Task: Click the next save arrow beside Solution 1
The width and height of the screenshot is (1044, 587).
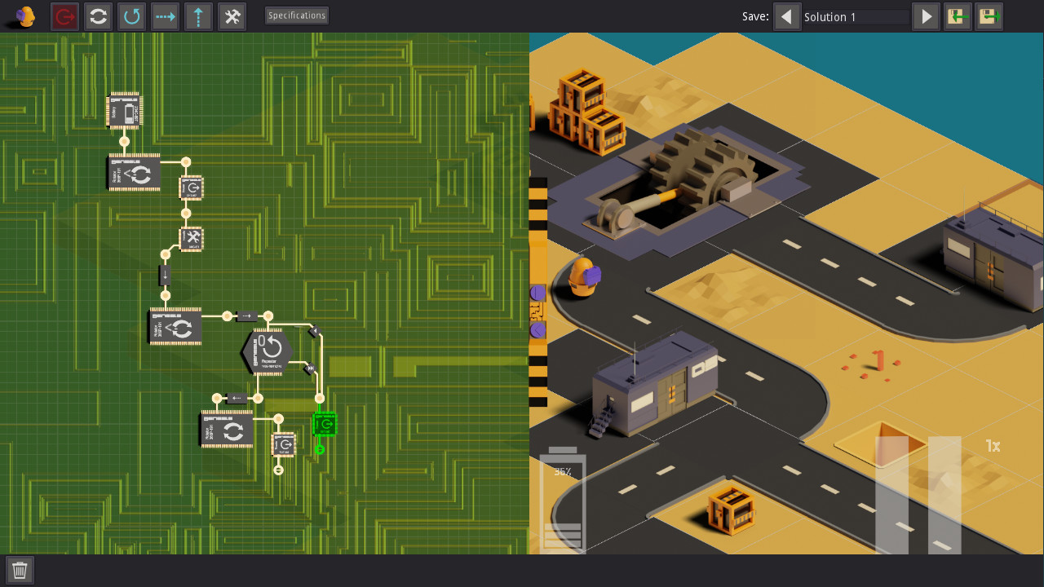Action: pyautogui.click(x=926, y=16)
